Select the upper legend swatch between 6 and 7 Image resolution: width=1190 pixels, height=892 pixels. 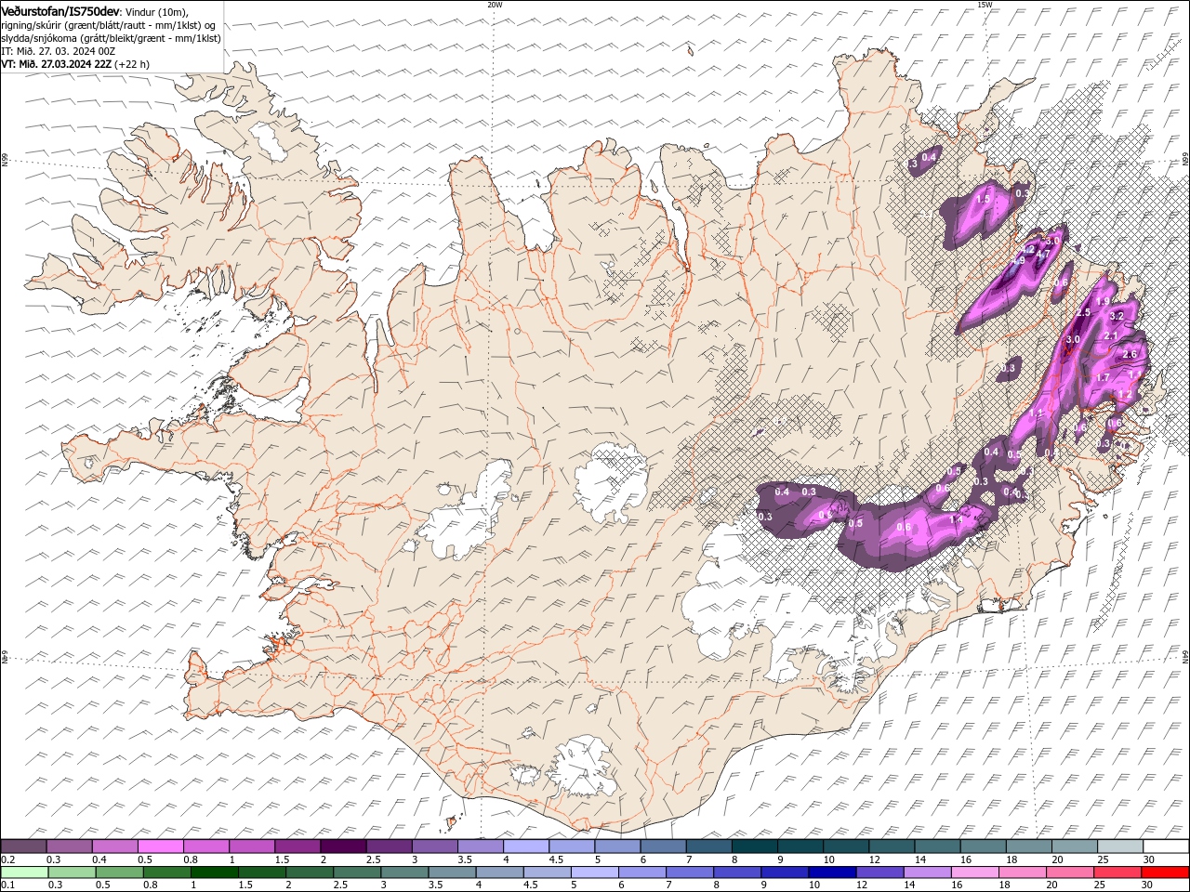pyautogui.click(x=662, y=846)
